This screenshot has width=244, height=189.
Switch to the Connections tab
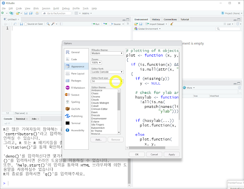(170, 19)
